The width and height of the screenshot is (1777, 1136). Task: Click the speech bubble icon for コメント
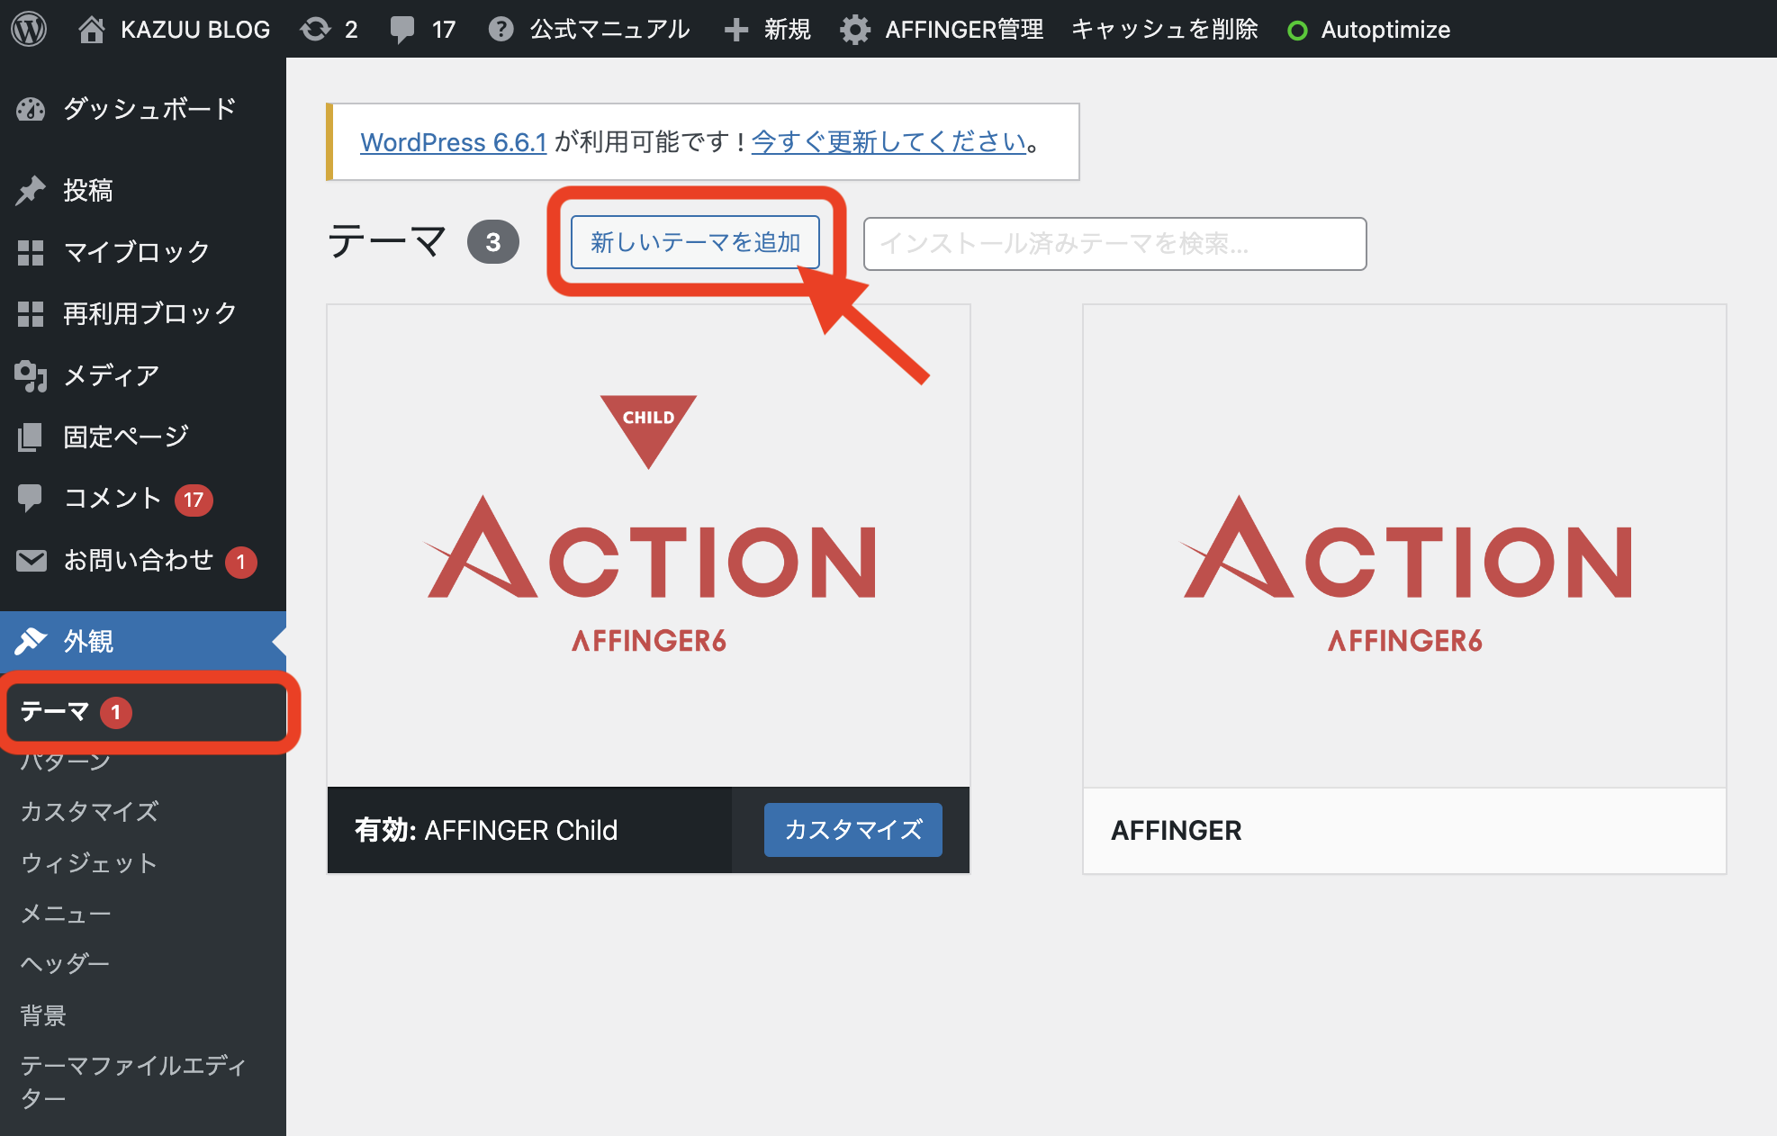point(30,498)
